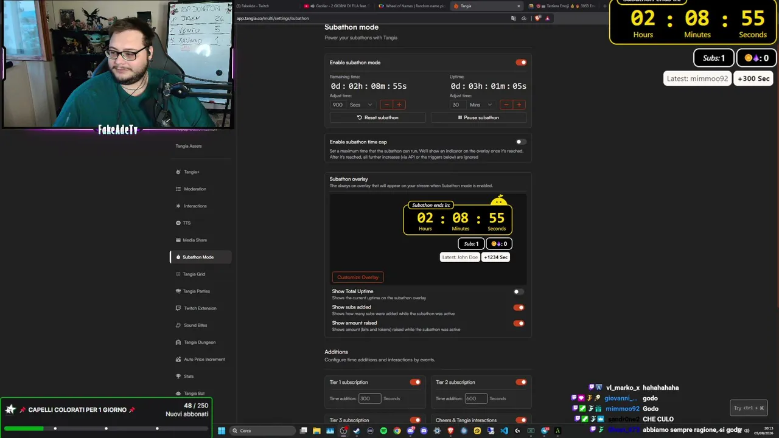Open Steam from the taskbar

357,431
